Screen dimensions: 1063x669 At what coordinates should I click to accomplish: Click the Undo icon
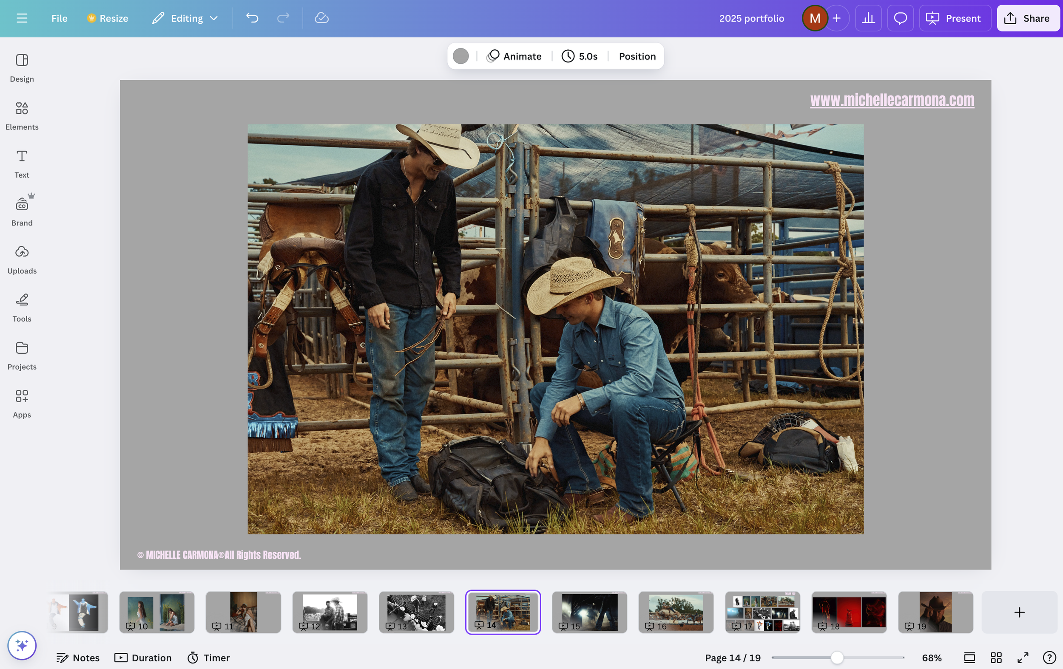click(252, 18)
